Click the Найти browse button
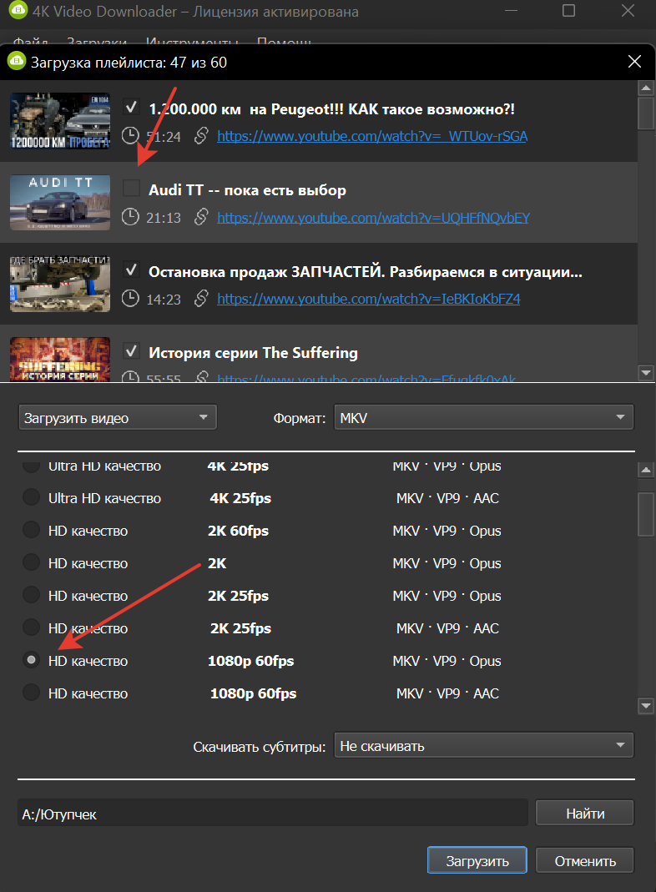The height and width of the screenshot is (892, 656). click(584, 814)
